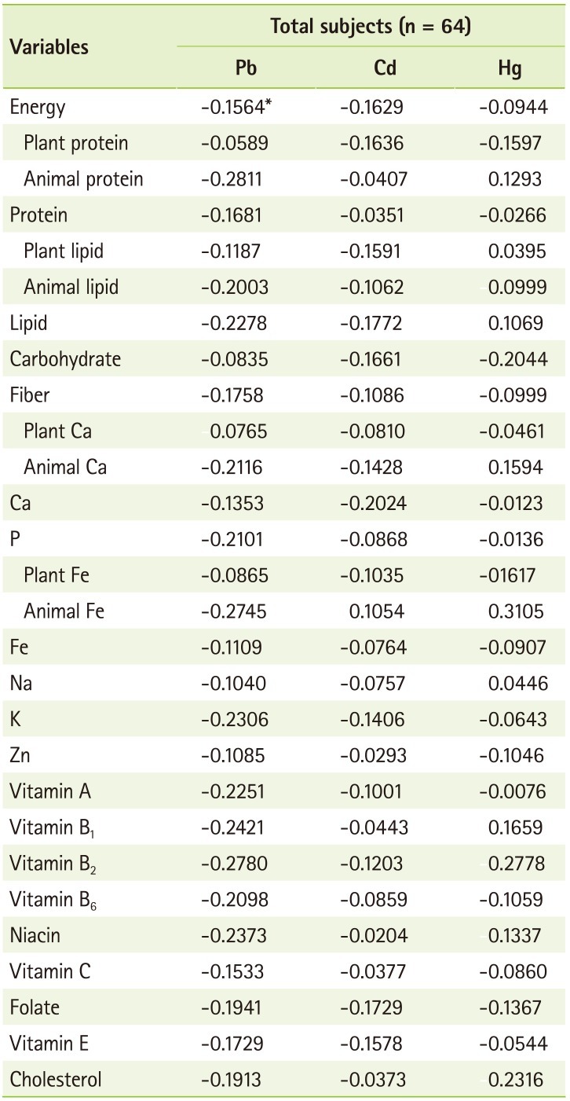Screen dimensions: 570x1101
Task: Select the Hg value 0.3105 for Animal Fe
Action: point(515,611)
